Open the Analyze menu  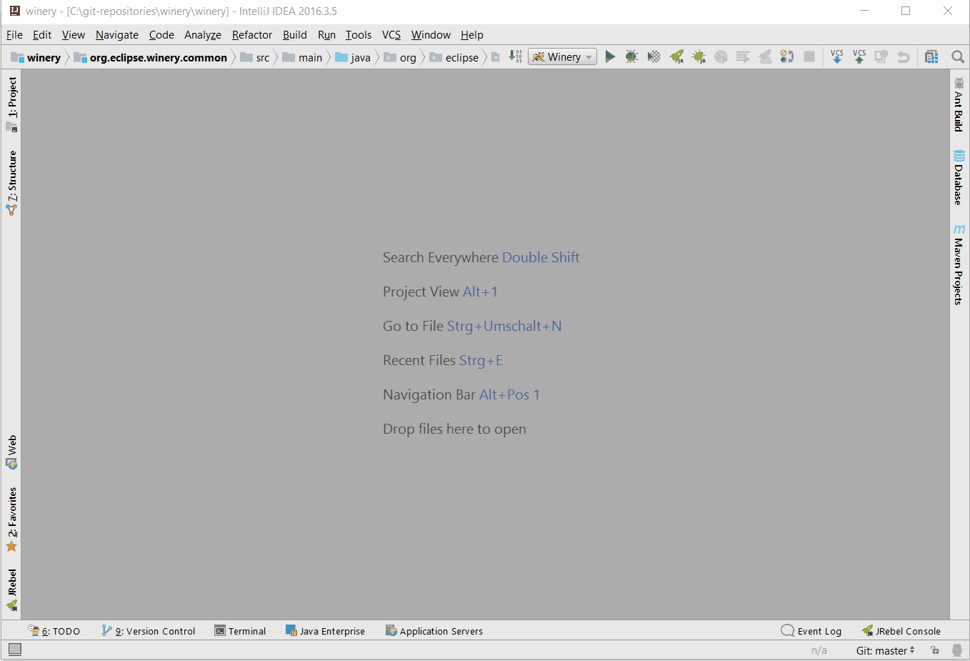203,34
